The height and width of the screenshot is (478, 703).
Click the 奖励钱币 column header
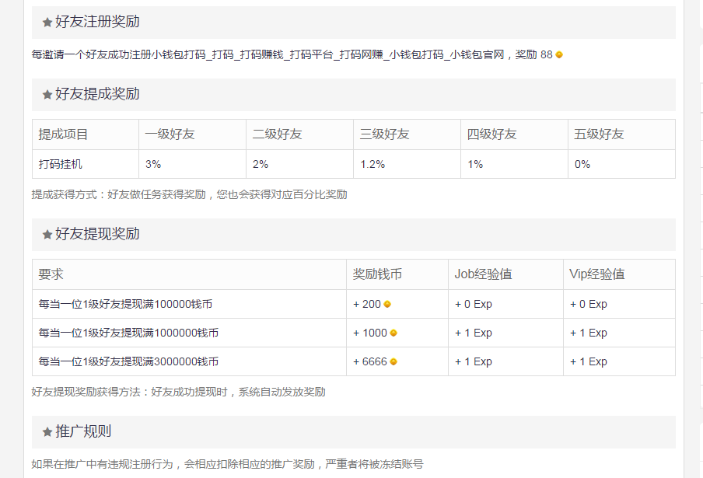pos(397,274)
